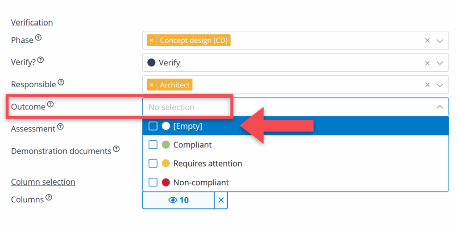Clear the Verify? field selection
Image resolution: width=457 pixels, height=228 pixels.
(427, 63)
